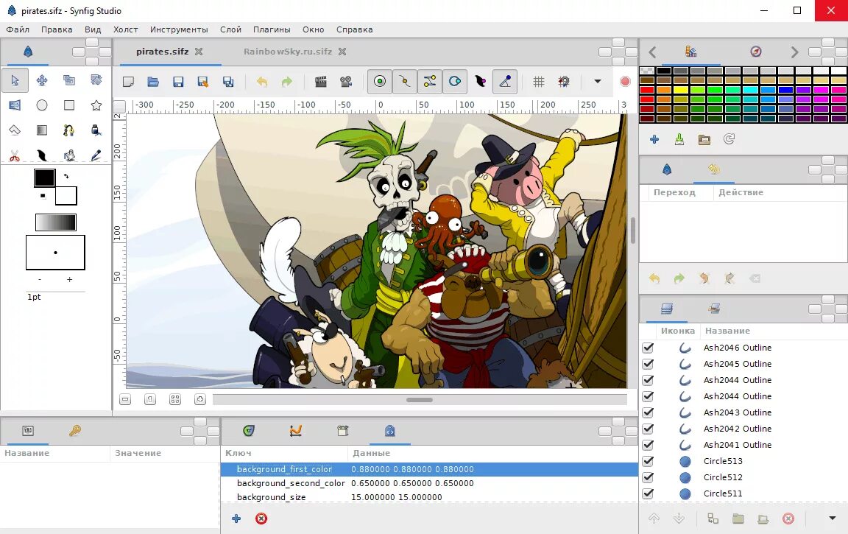848x534 pixels.
Task: Create a new document from toolbar
Action: point(128,82)
